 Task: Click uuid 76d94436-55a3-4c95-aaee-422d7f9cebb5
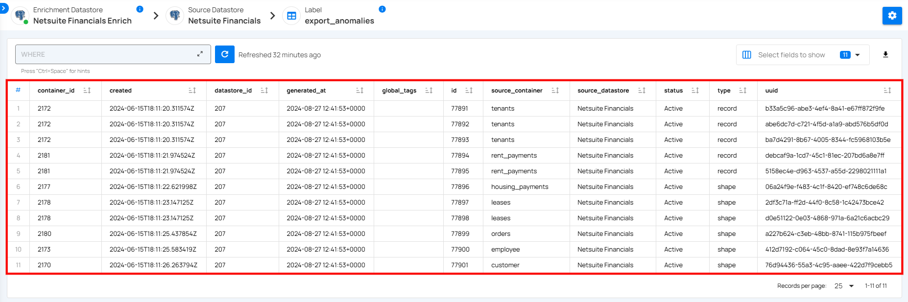pos(829,265)
